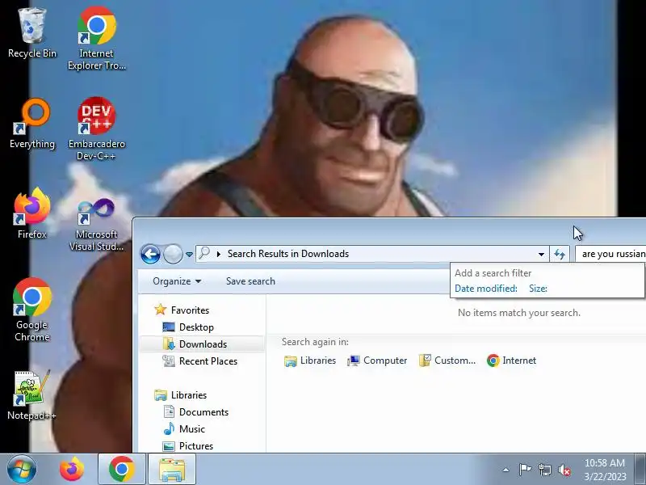This screenshot has width=646, height=485.
Task: Open the Windows Start button
Action: (21, 470)
